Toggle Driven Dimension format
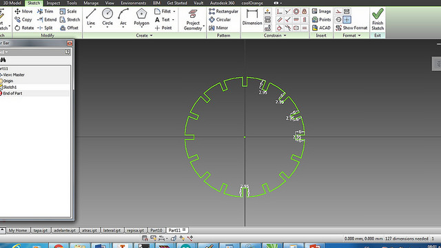The width and height of the screenshot is (441, 248). click(347, 11)
